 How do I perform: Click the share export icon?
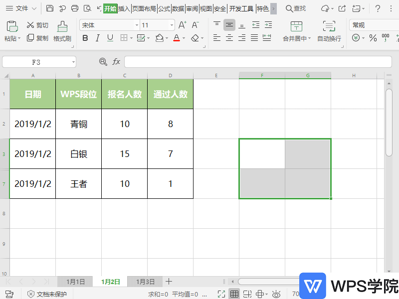[x=342, y=8]
